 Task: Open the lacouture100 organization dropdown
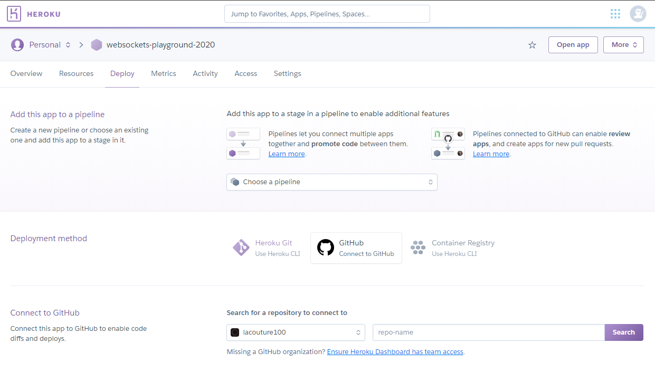(296, 332)
